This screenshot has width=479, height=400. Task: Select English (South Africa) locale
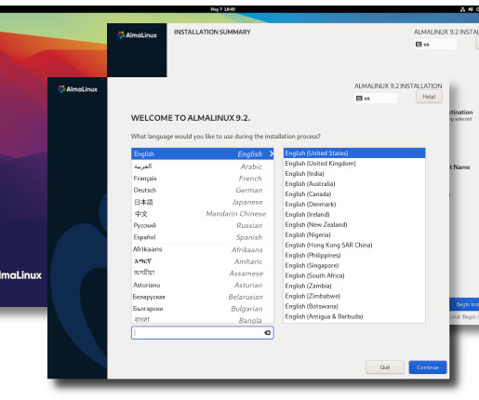tap(354, 276)
